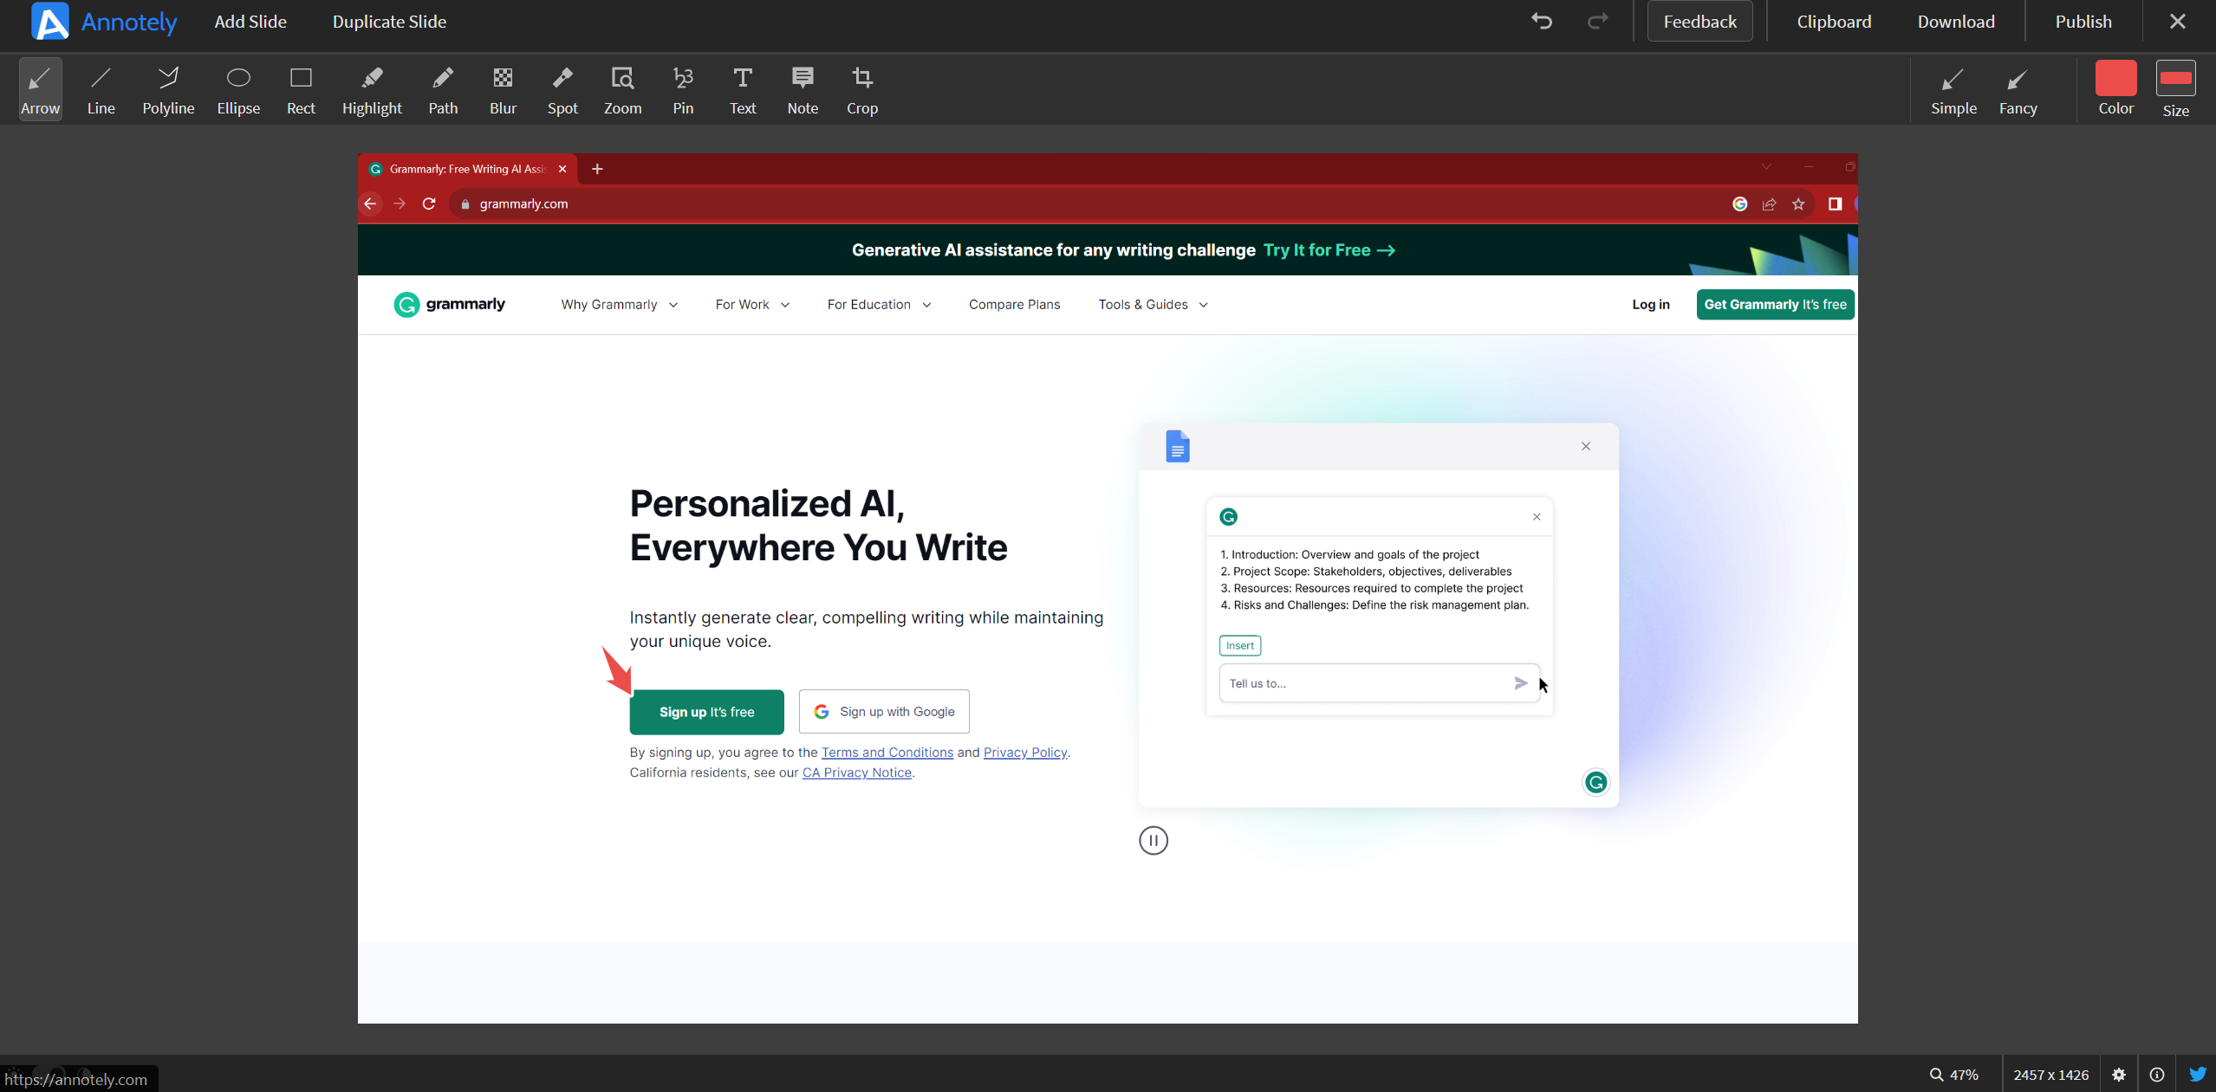Redo the annotation

(x=1597, y=21)
